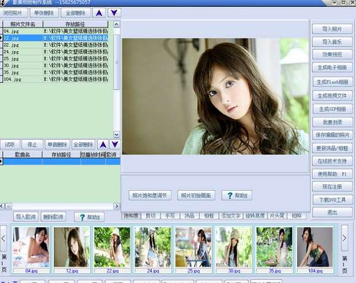Switch to the 添加文字 tab
The image size is (356, 283).
(231, 216)
